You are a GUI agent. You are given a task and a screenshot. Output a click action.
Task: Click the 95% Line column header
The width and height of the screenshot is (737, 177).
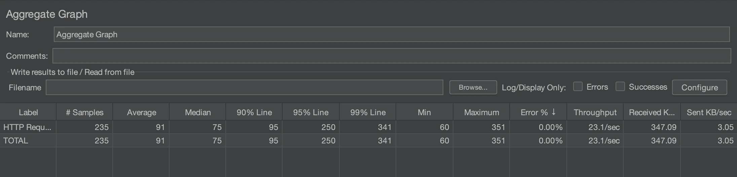pos(310,113)
